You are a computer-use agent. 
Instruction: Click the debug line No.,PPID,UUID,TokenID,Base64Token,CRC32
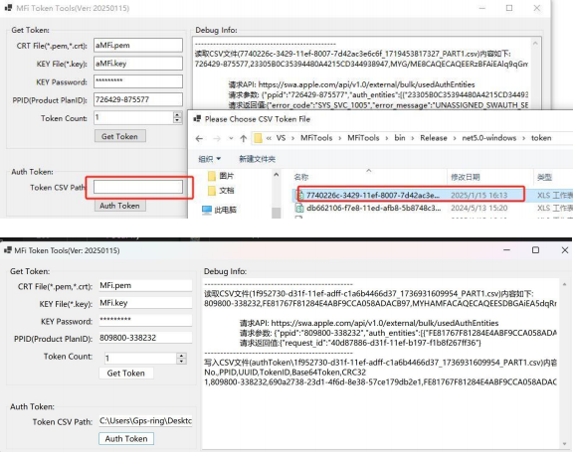coord(286,373)
